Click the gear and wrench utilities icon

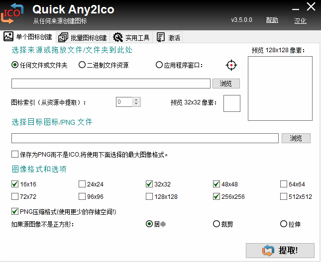[x=118, y=37]
